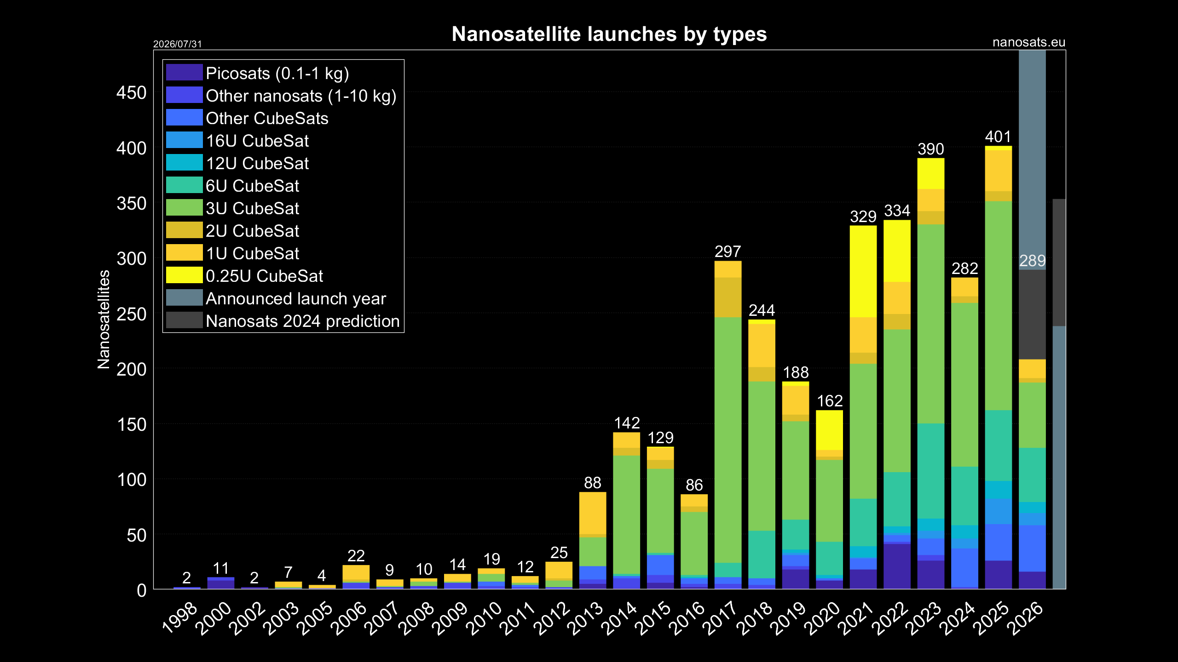Click the date stamp '2026/07/31'

(x=178, y=44)
